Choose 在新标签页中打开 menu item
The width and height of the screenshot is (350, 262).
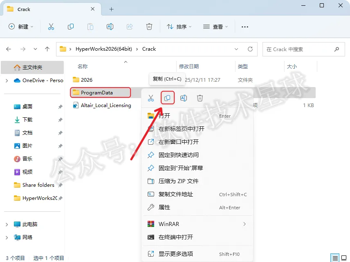point(197,129)
